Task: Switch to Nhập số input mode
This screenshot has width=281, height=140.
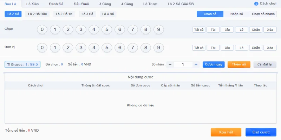Action: coord(236,14)
